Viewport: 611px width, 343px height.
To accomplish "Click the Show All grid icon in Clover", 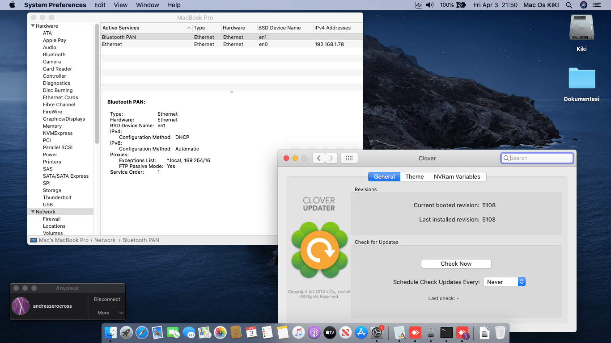I will pyautogui.click(x=349, y=158).
